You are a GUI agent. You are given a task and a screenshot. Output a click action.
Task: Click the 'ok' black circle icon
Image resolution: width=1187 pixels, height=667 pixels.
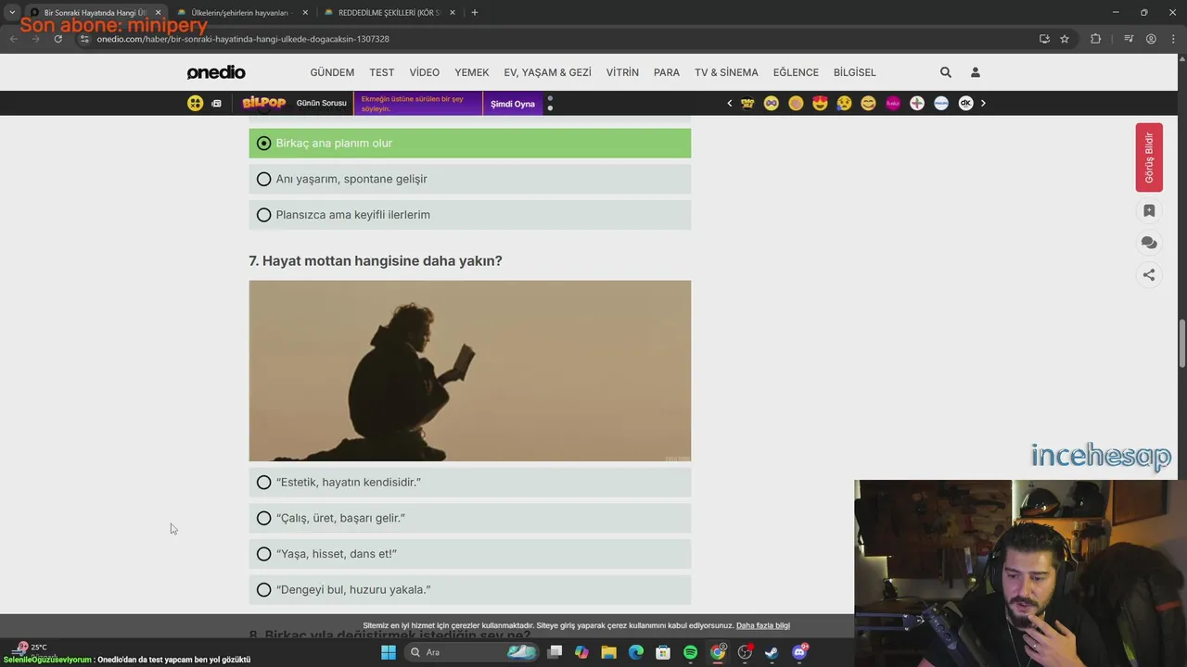click(x=965, y=103)
